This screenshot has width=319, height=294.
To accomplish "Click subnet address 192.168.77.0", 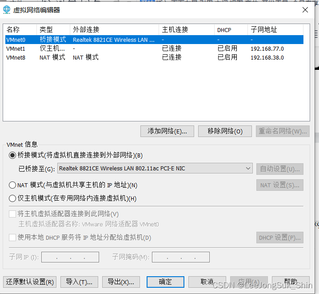I will coord(267,49).
